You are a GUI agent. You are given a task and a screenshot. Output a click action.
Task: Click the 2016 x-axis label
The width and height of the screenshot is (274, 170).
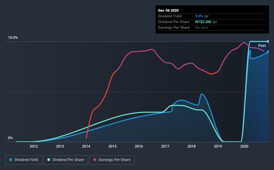[x=139, y=146]
